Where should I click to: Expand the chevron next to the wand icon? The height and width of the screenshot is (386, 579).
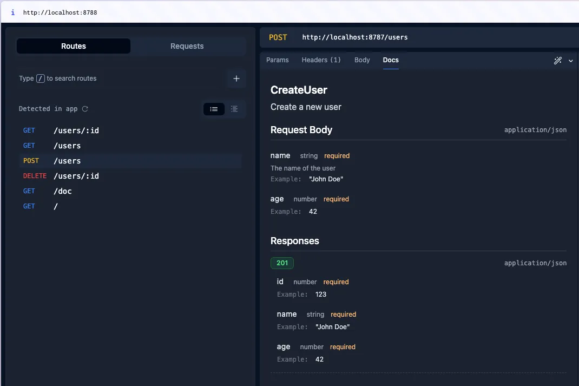[570, 61]
